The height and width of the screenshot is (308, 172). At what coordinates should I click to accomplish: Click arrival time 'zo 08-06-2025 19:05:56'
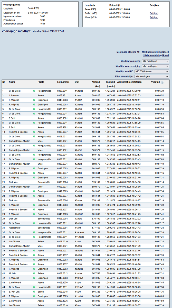(129, 296)
